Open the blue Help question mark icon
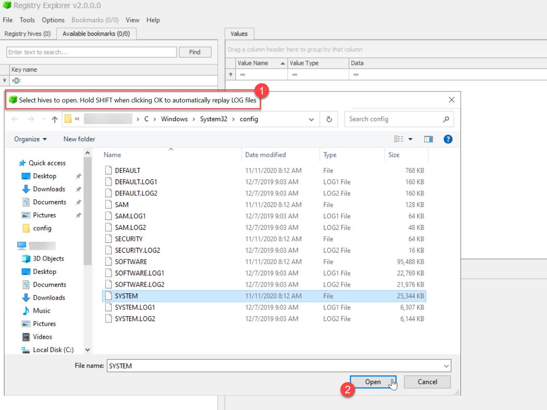547x410 pixels. [x=448, y=139]
